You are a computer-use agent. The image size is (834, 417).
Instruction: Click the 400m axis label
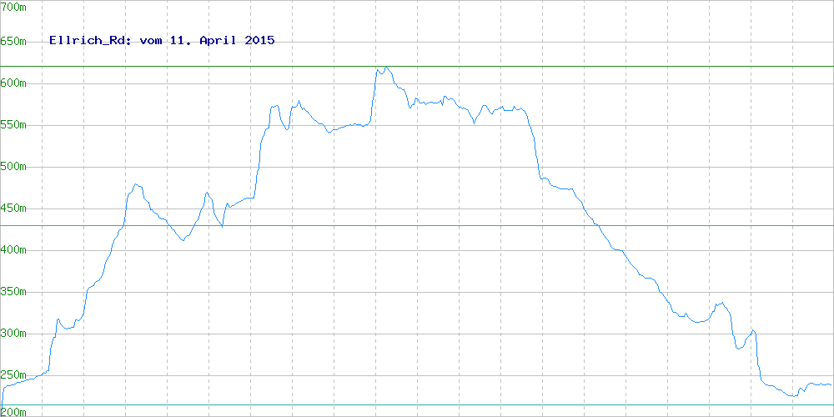click(14, 249)
